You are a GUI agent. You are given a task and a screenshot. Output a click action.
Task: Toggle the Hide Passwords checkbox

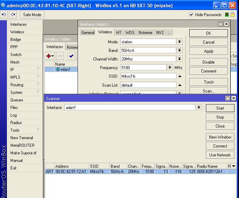click(x=191, y=14)
